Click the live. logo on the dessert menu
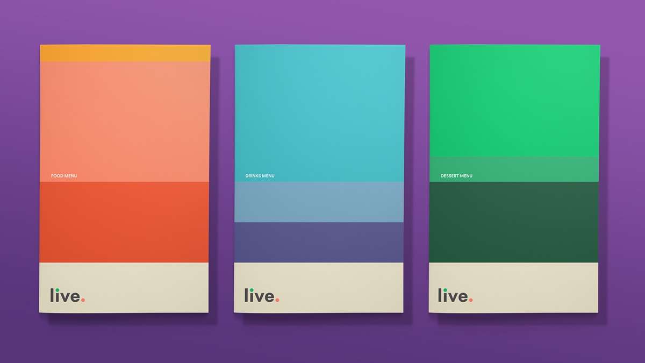Viewport: 645px width, 363px height. pos(455,295)
